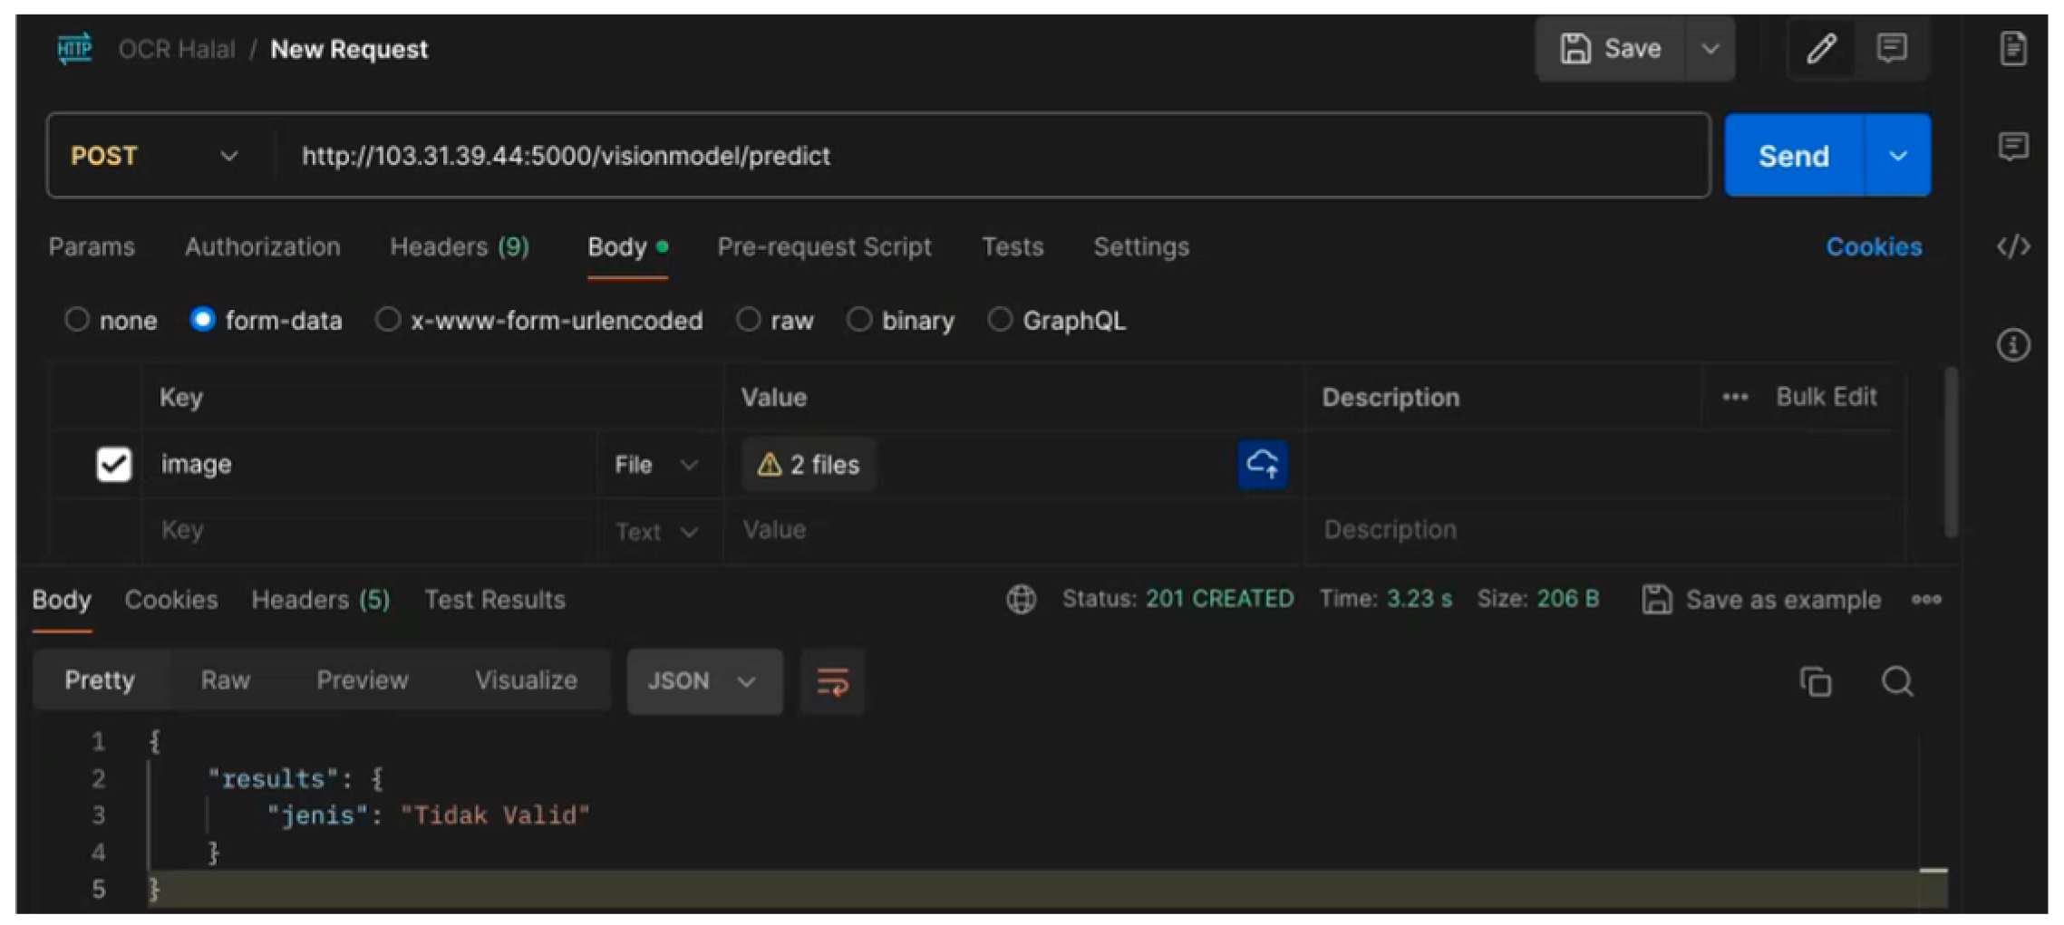Toggle word wrap icon in response

click(832, 681)
